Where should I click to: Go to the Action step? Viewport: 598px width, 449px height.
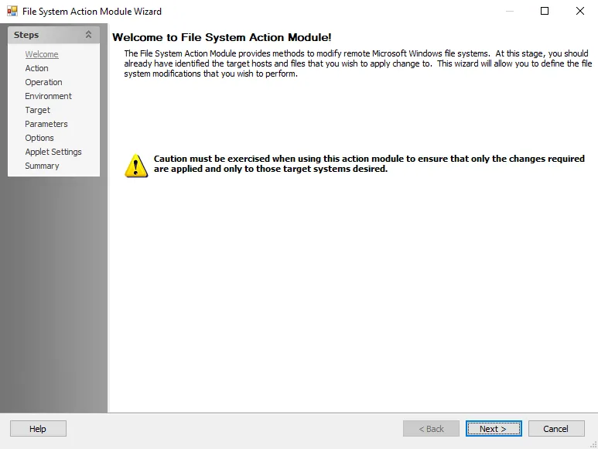[36, 68]
